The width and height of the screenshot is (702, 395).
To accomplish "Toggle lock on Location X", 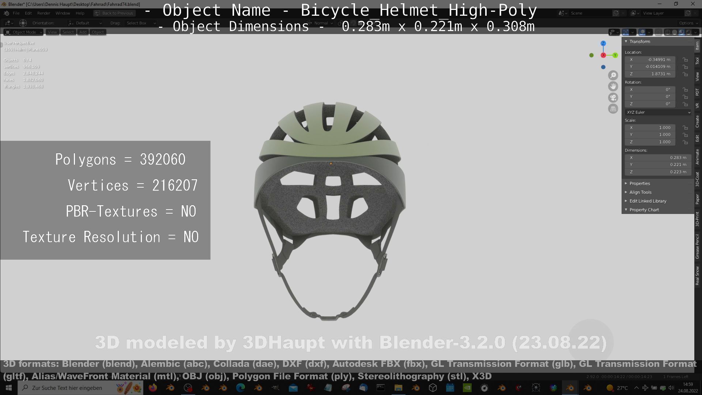I will coord(686,60).
